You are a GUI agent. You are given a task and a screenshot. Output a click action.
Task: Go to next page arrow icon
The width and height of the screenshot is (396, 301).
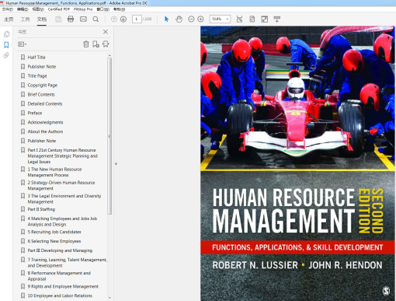tap(123, 19)
